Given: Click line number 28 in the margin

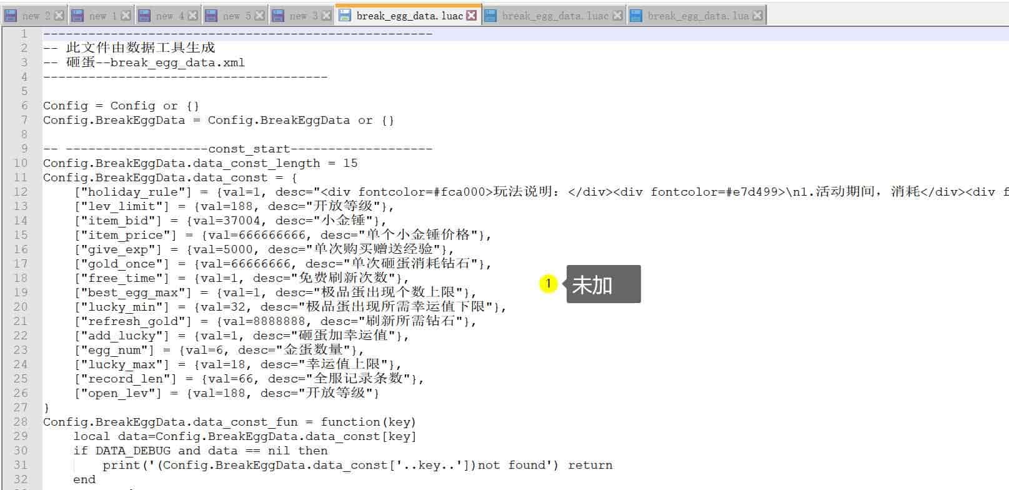Looking at the screenshot, I should click(x=21, y=422).
